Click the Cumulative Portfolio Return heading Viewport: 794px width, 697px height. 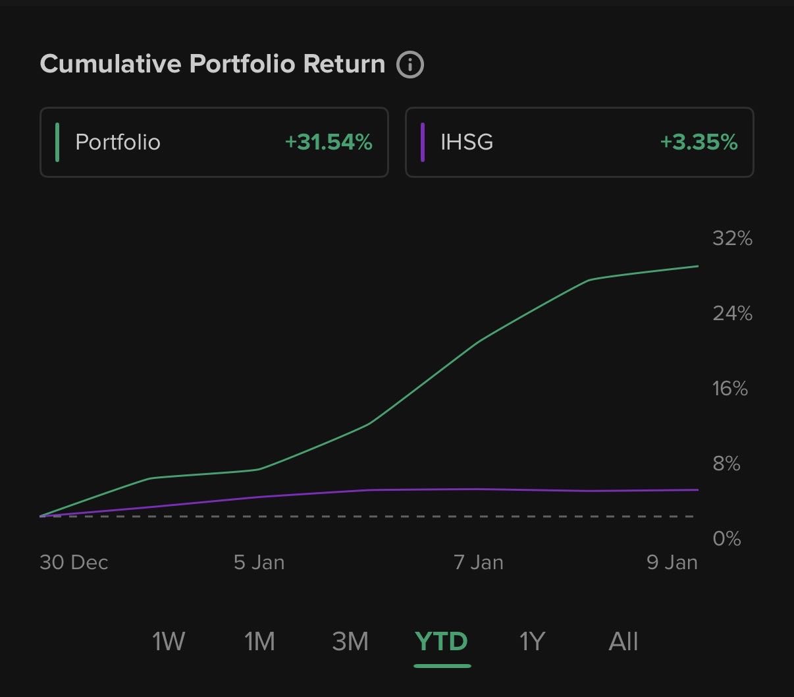(x=212, y=65)
